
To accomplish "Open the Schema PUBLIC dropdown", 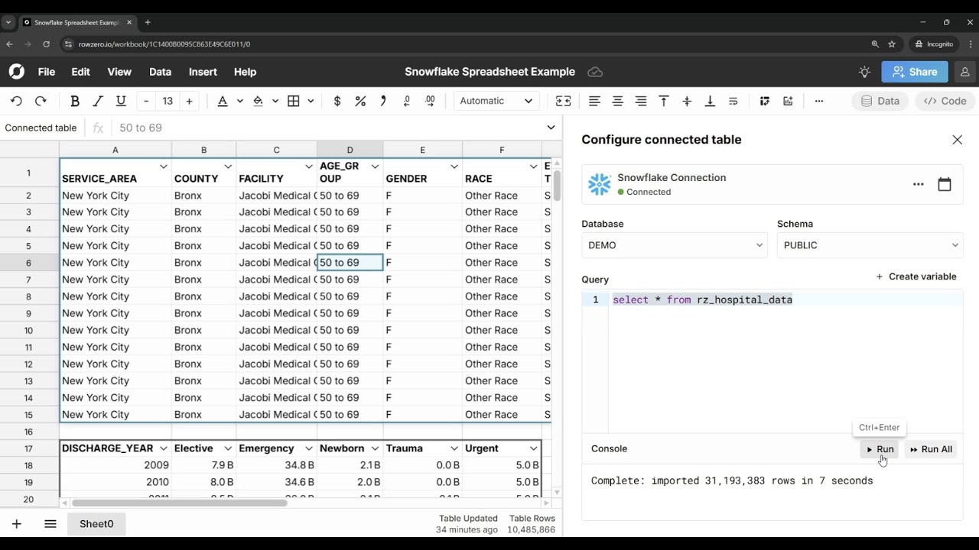I will (x=870, y=245).
